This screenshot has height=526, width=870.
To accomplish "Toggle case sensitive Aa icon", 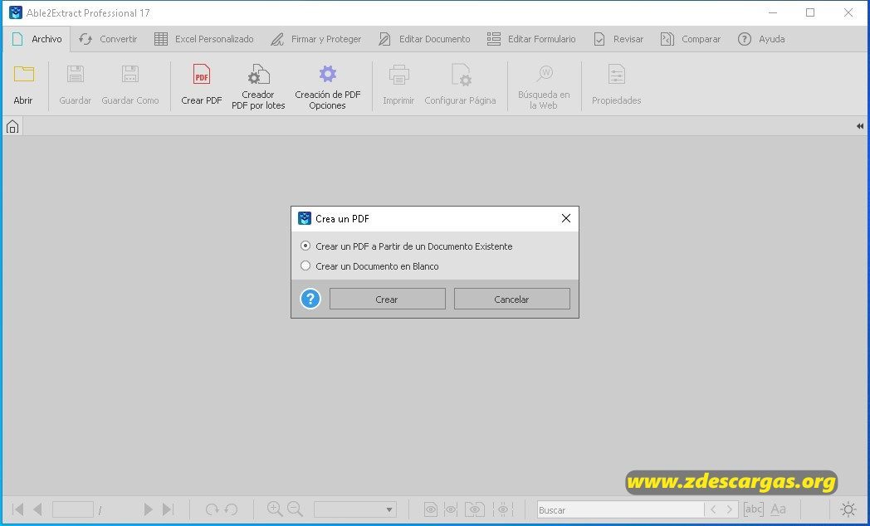I will coord(778,509).
